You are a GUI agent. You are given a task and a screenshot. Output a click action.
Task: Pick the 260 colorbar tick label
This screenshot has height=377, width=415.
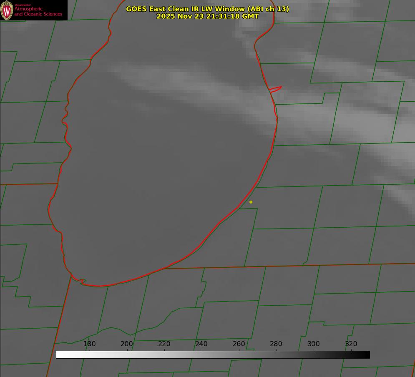tap(239, 344)
